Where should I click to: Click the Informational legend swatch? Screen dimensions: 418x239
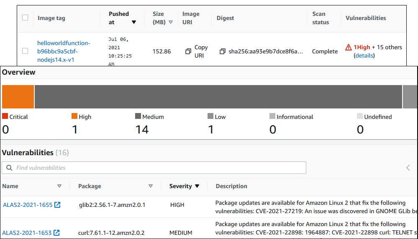[x=272, y=116]
